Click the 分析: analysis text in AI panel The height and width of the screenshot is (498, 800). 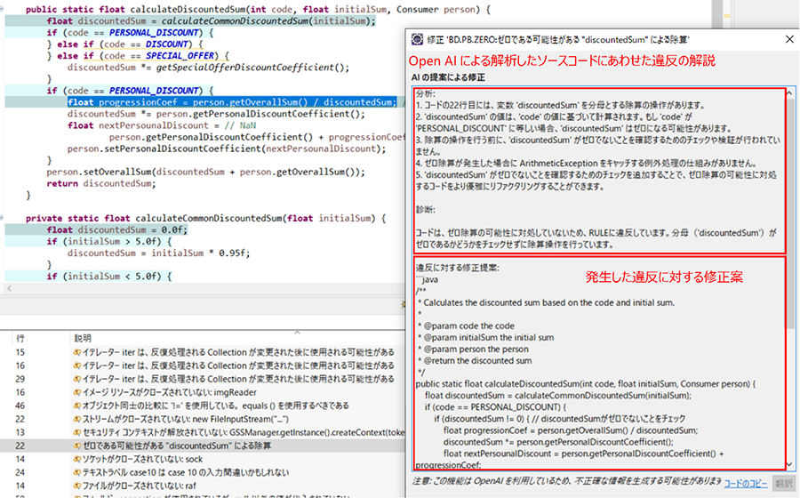tap(426, 94)
